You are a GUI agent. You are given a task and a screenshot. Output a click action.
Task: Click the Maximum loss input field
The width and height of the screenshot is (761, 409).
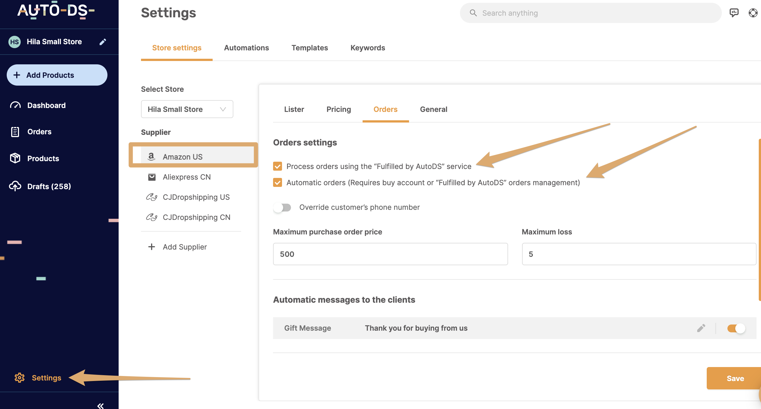(639, 254)
